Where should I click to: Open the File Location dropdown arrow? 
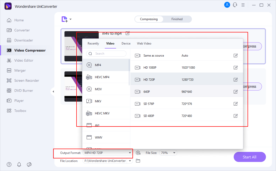click(130, 161)
